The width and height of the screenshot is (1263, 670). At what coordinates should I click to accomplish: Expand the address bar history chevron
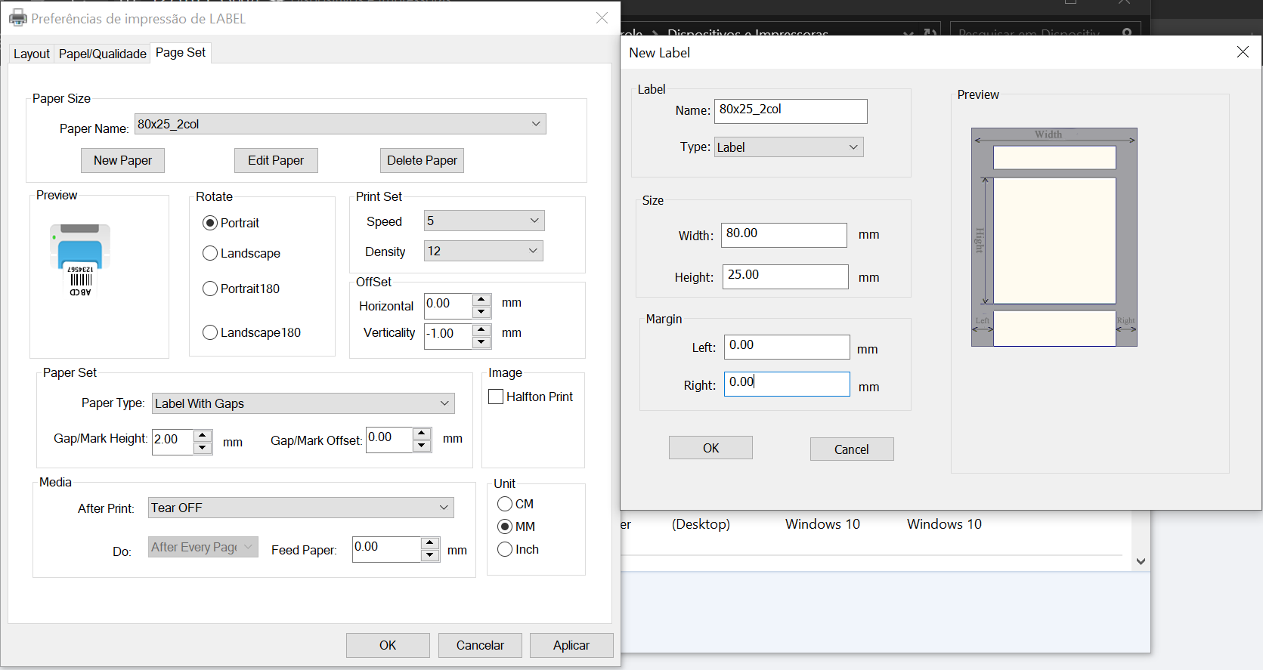[908, 32]
